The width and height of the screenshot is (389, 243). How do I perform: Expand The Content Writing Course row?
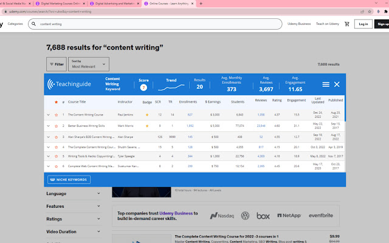click(49, 114)
